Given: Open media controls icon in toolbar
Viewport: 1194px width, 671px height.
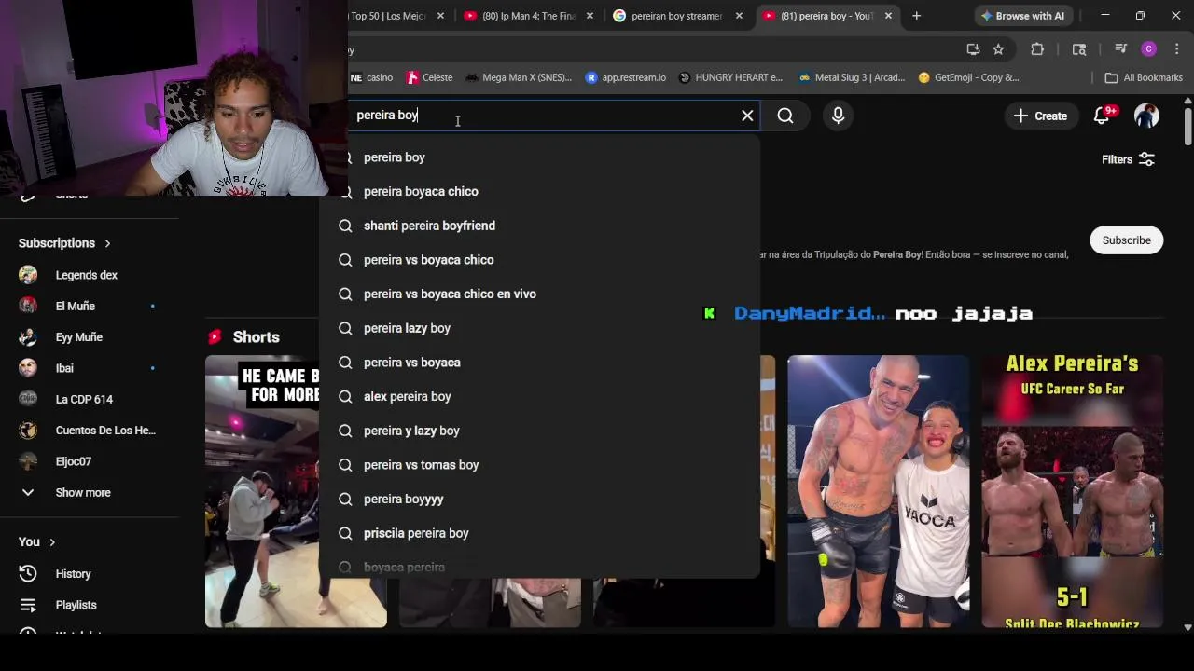Looking at the screenshot, I should [1120, 49].
